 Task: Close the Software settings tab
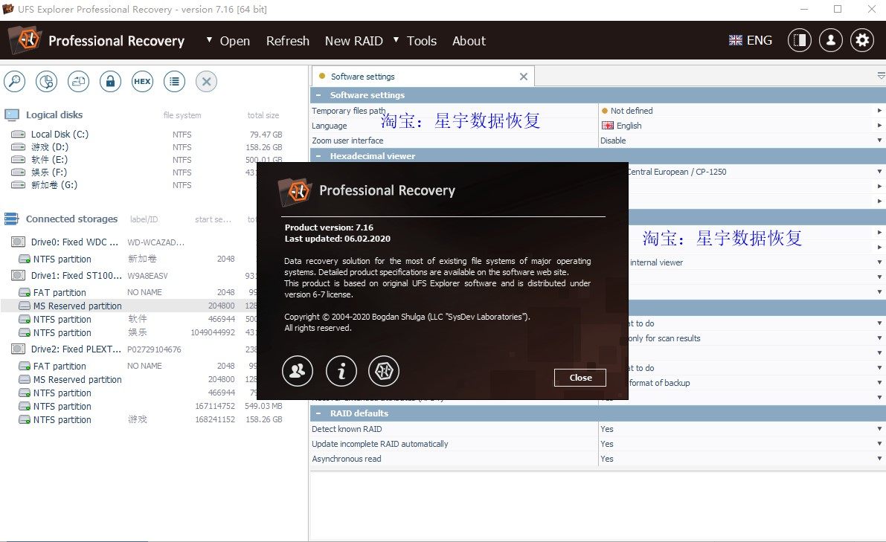(524, 77)
